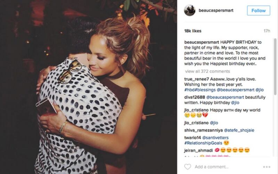Follow the beaucaspersmart account
278x174 pixels.
[259, 11]
